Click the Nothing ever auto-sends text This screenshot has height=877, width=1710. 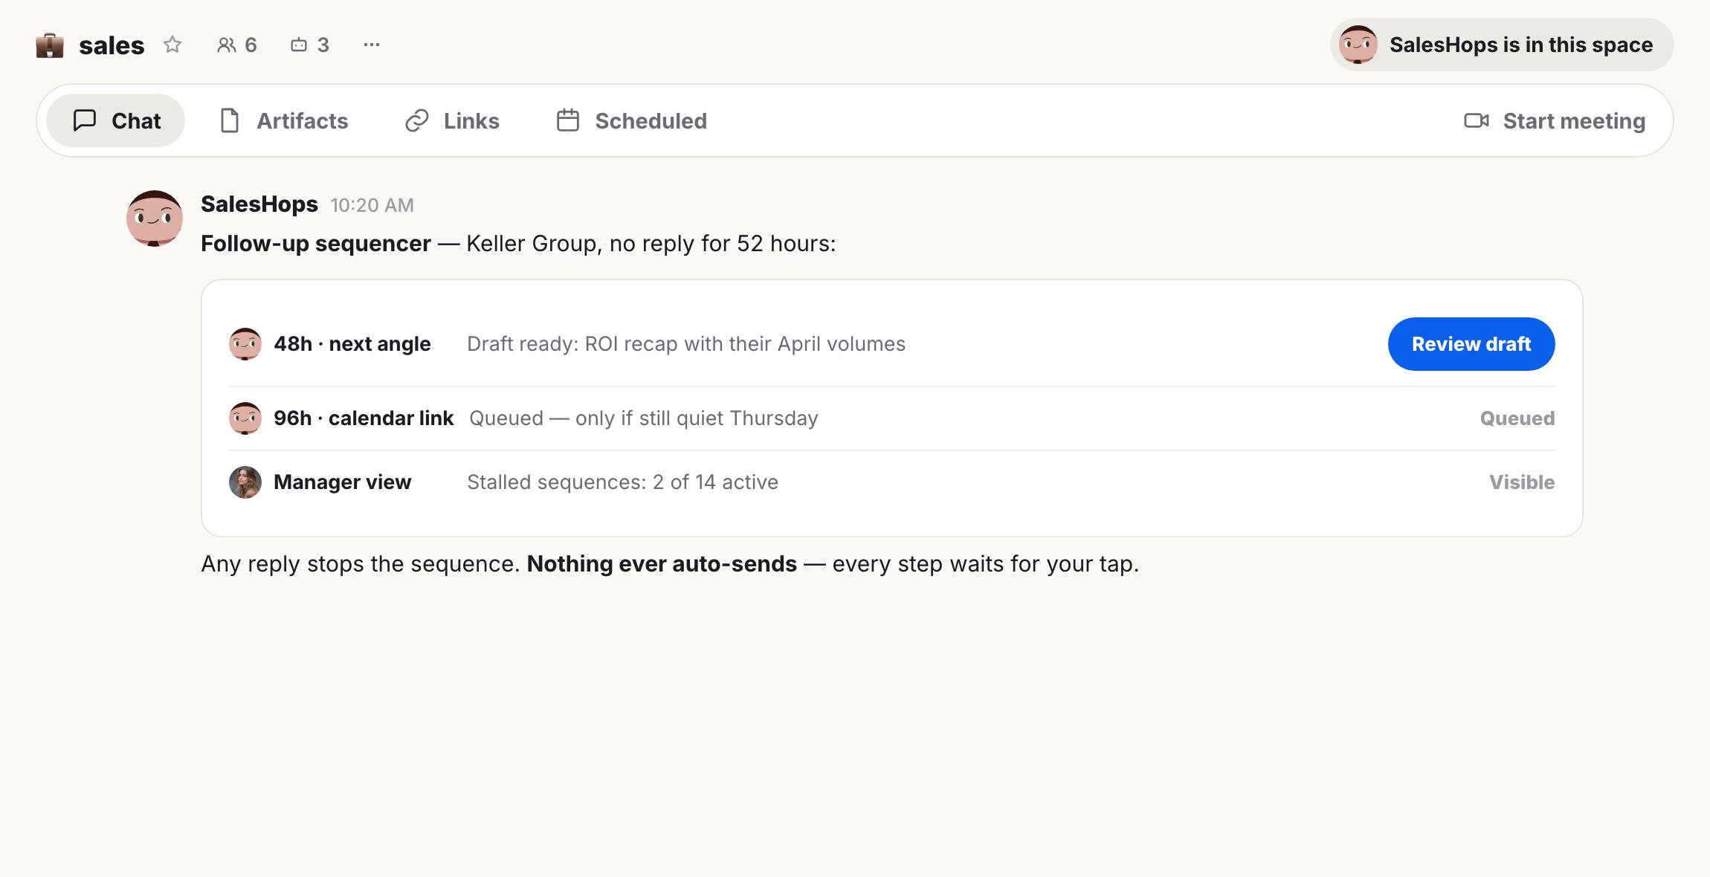coord(662,564)
